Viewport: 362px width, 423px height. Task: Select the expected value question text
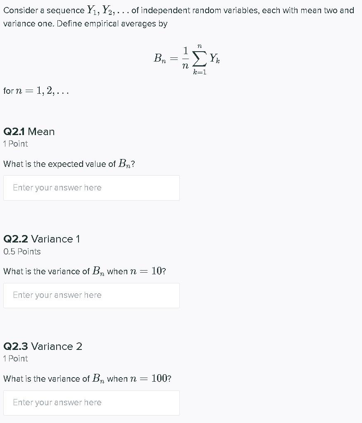[69, 164]
